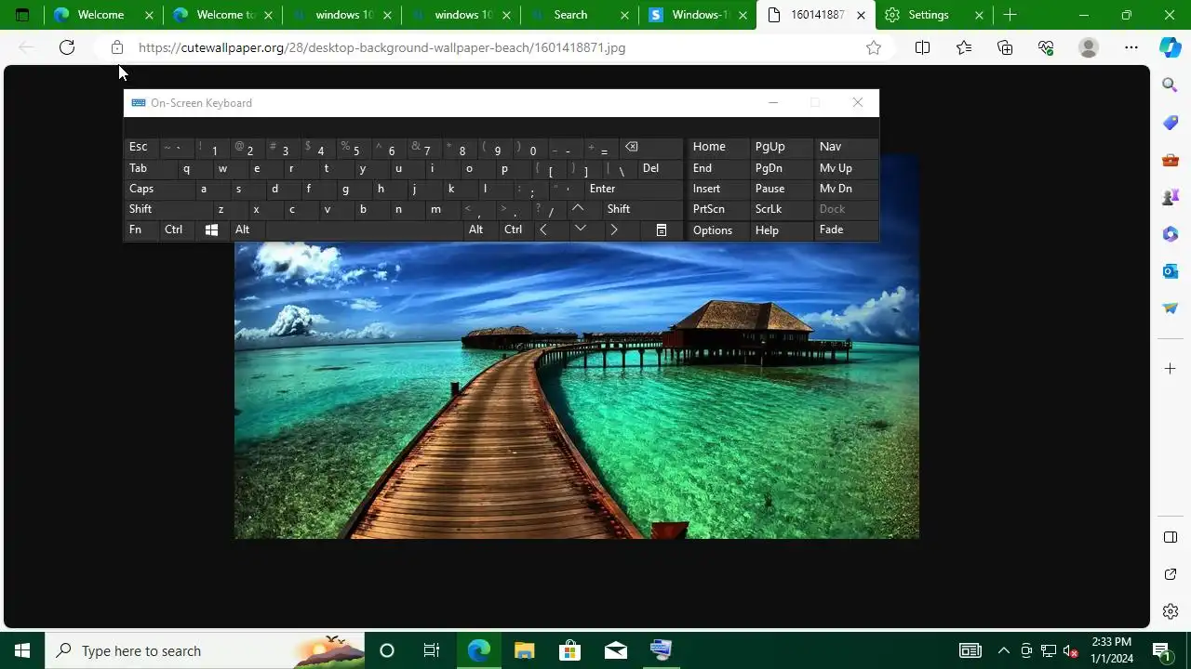Image resolution: width=1191 pixels, height=669 pixels.
Task: Click the Help key on keyboard
Action: coord(782,230)
